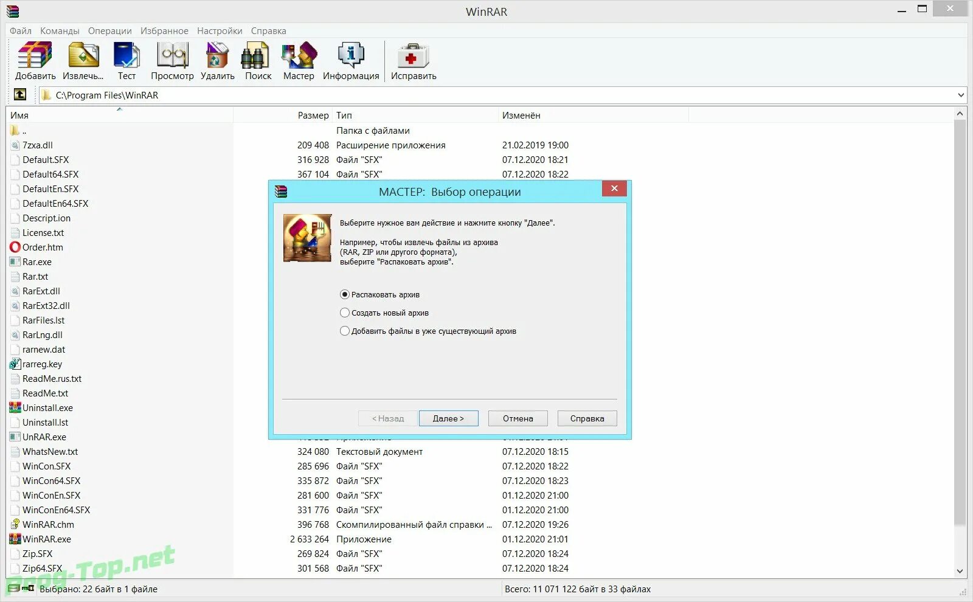Sort by the Имя column header
Image resolution: width=973 pixels, height=602 pixels.
(x=120, y=115)
